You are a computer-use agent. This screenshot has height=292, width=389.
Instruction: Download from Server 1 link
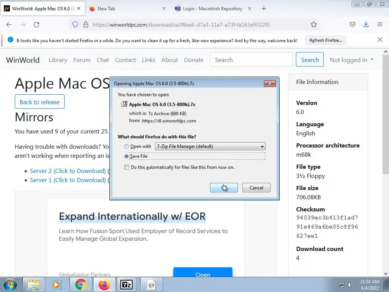pyautogui.click(x=68, y=180)
